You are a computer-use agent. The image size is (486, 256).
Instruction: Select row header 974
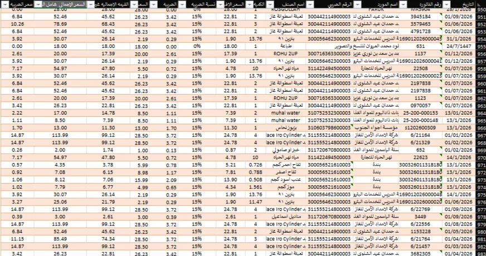480,188
